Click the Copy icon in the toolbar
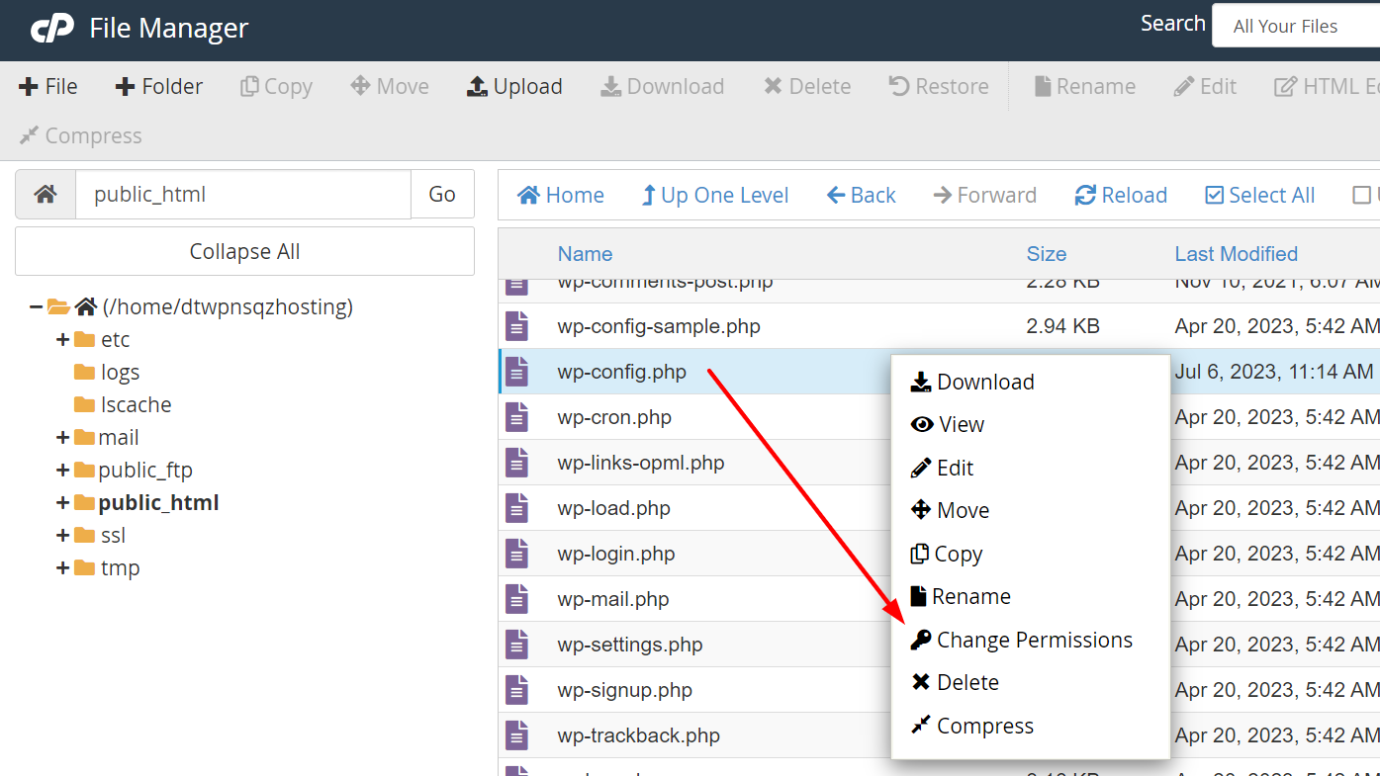 coord(276,86)
